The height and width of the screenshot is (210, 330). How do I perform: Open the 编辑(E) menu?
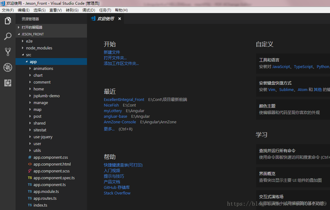point(24,10)
